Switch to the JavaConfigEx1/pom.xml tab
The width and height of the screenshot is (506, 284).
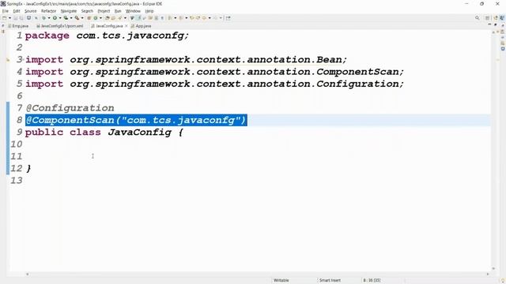60,26
